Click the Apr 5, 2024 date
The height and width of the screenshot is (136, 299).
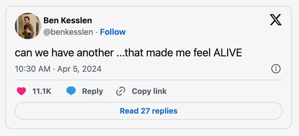tap(79, 69)
